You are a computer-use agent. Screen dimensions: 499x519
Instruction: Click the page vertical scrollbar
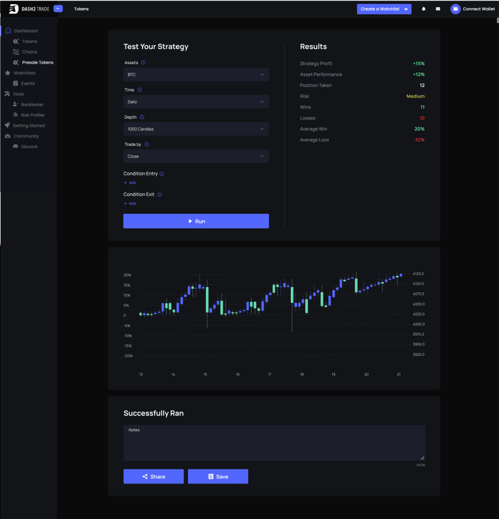[x=497, y=21]
